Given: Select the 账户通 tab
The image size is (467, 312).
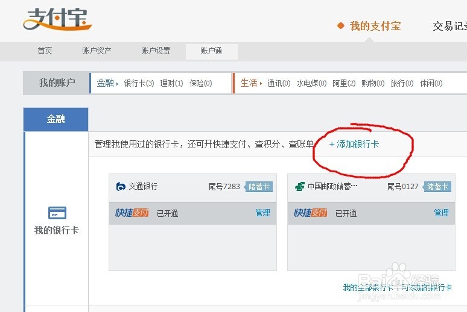Looking at the screenshot, I should pyautogui.click(x=211, y=51).
